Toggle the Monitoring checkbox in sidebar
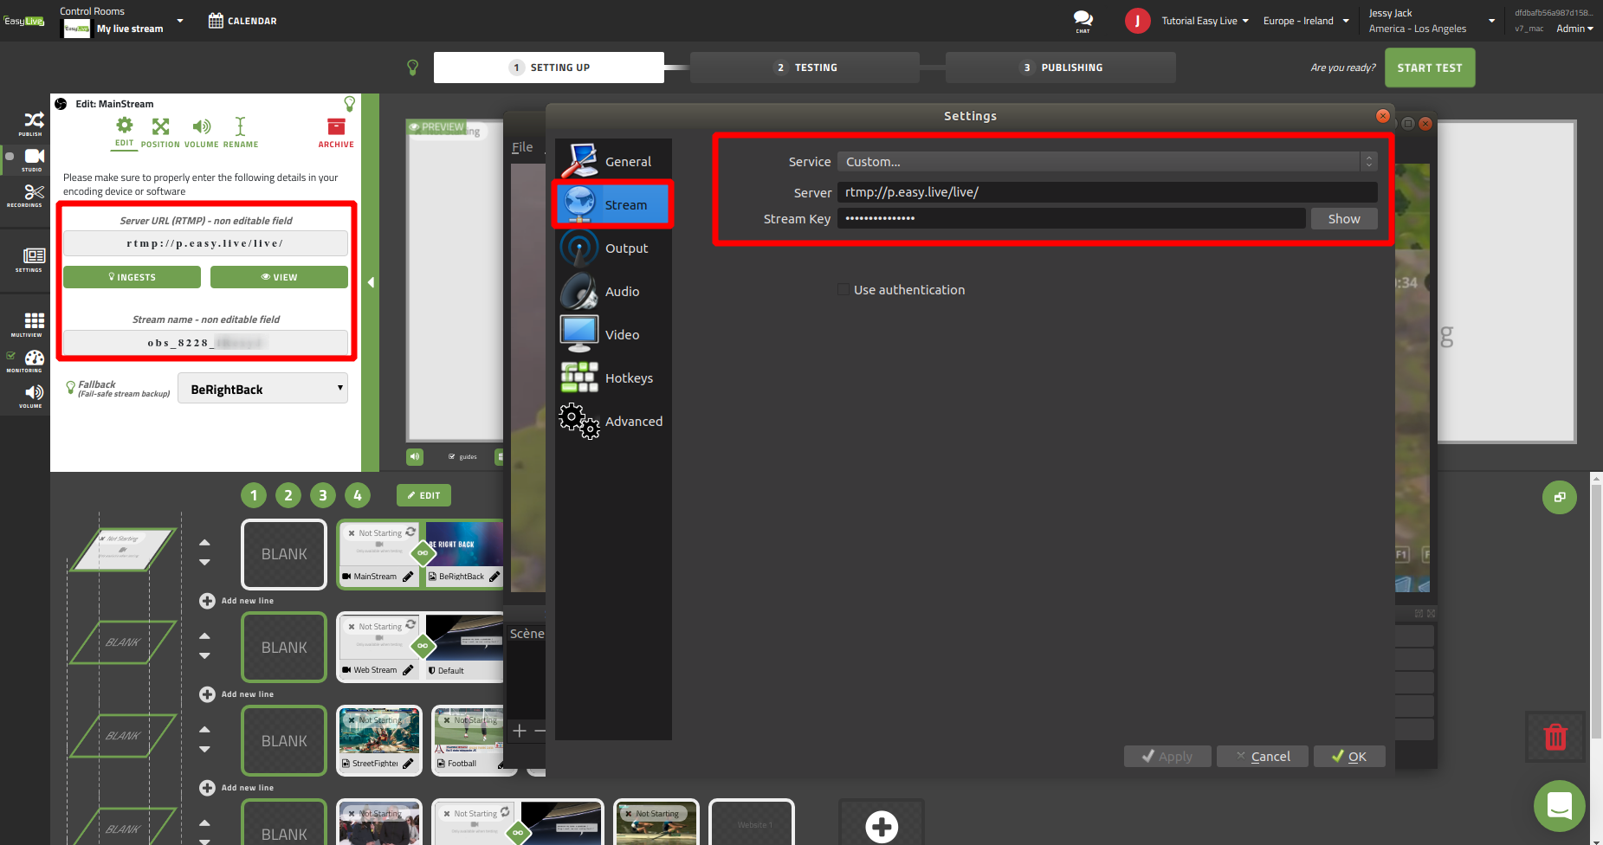The image size is (1603, 845). [x=11, y=356]
